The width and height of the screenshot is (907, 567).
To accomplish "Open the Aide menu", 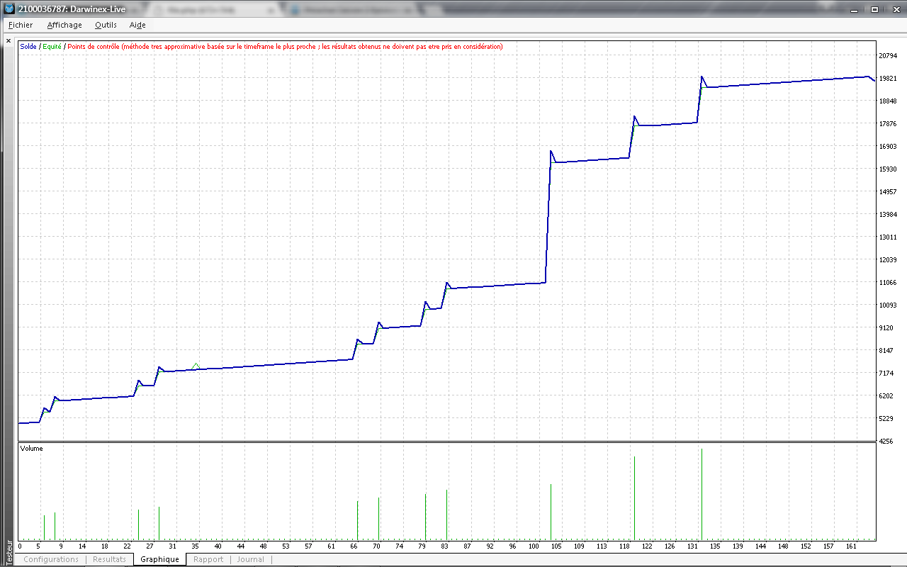I will click(x=137, y=25).
